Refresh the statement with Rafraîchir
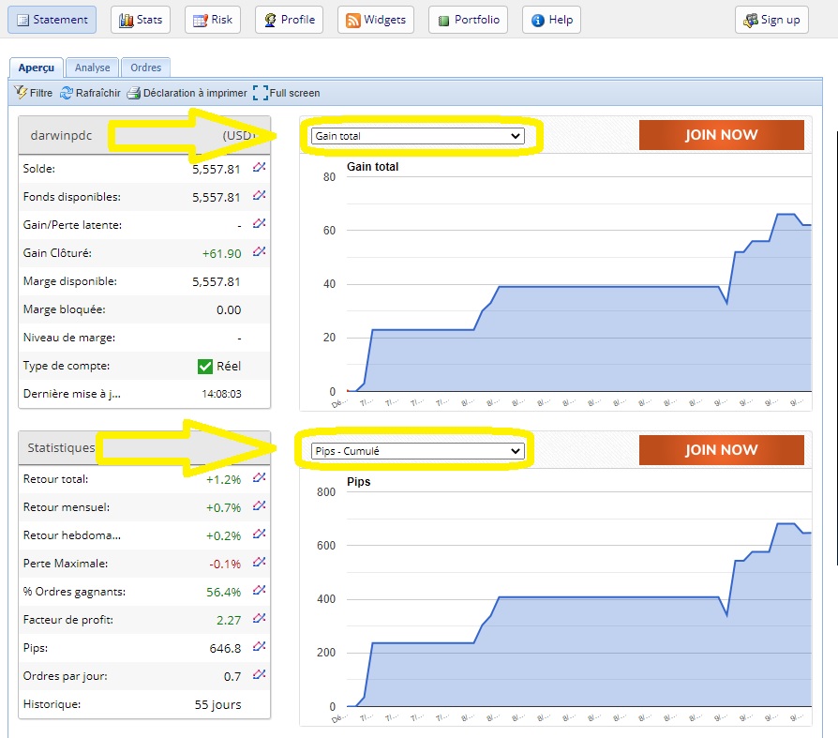 click(x=90, y=93)
